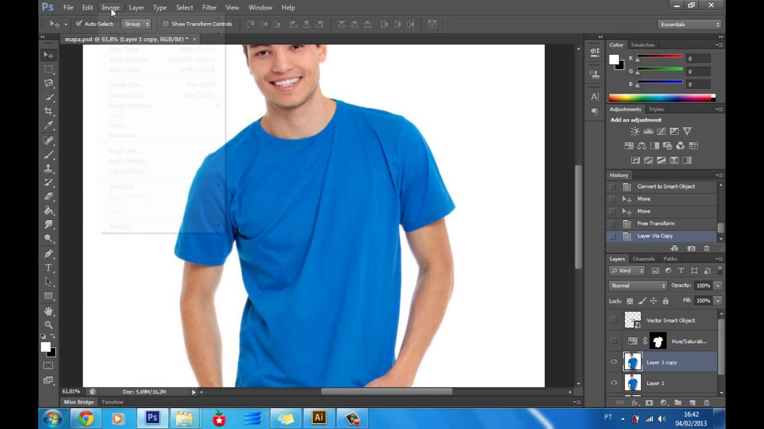Select the Lasso tool
Image resolution: width=764 pixels, height=429 pixels.
pos(49,83)
